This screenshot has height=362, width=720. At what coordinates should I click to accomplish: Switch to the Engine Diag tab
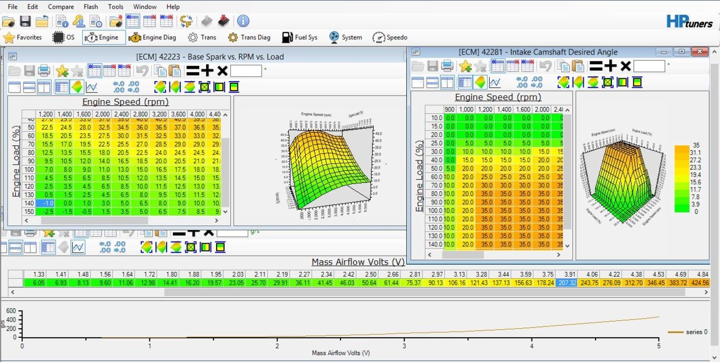click(x=152, y=38)
